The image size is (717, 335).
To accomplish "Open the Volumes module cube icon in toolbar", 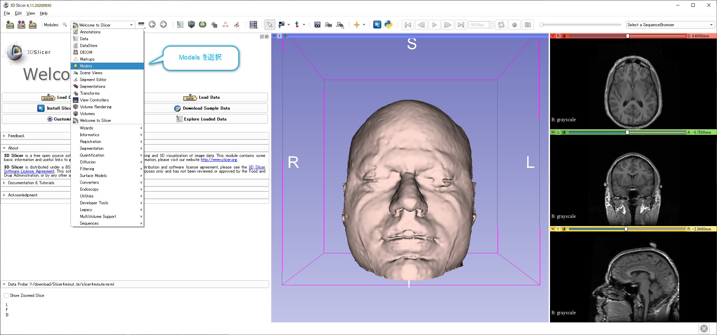I will pos(192,25).
